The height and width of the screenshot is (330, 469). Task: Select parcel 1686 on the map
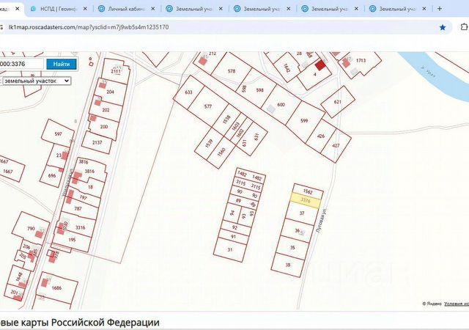pos(56,288)
